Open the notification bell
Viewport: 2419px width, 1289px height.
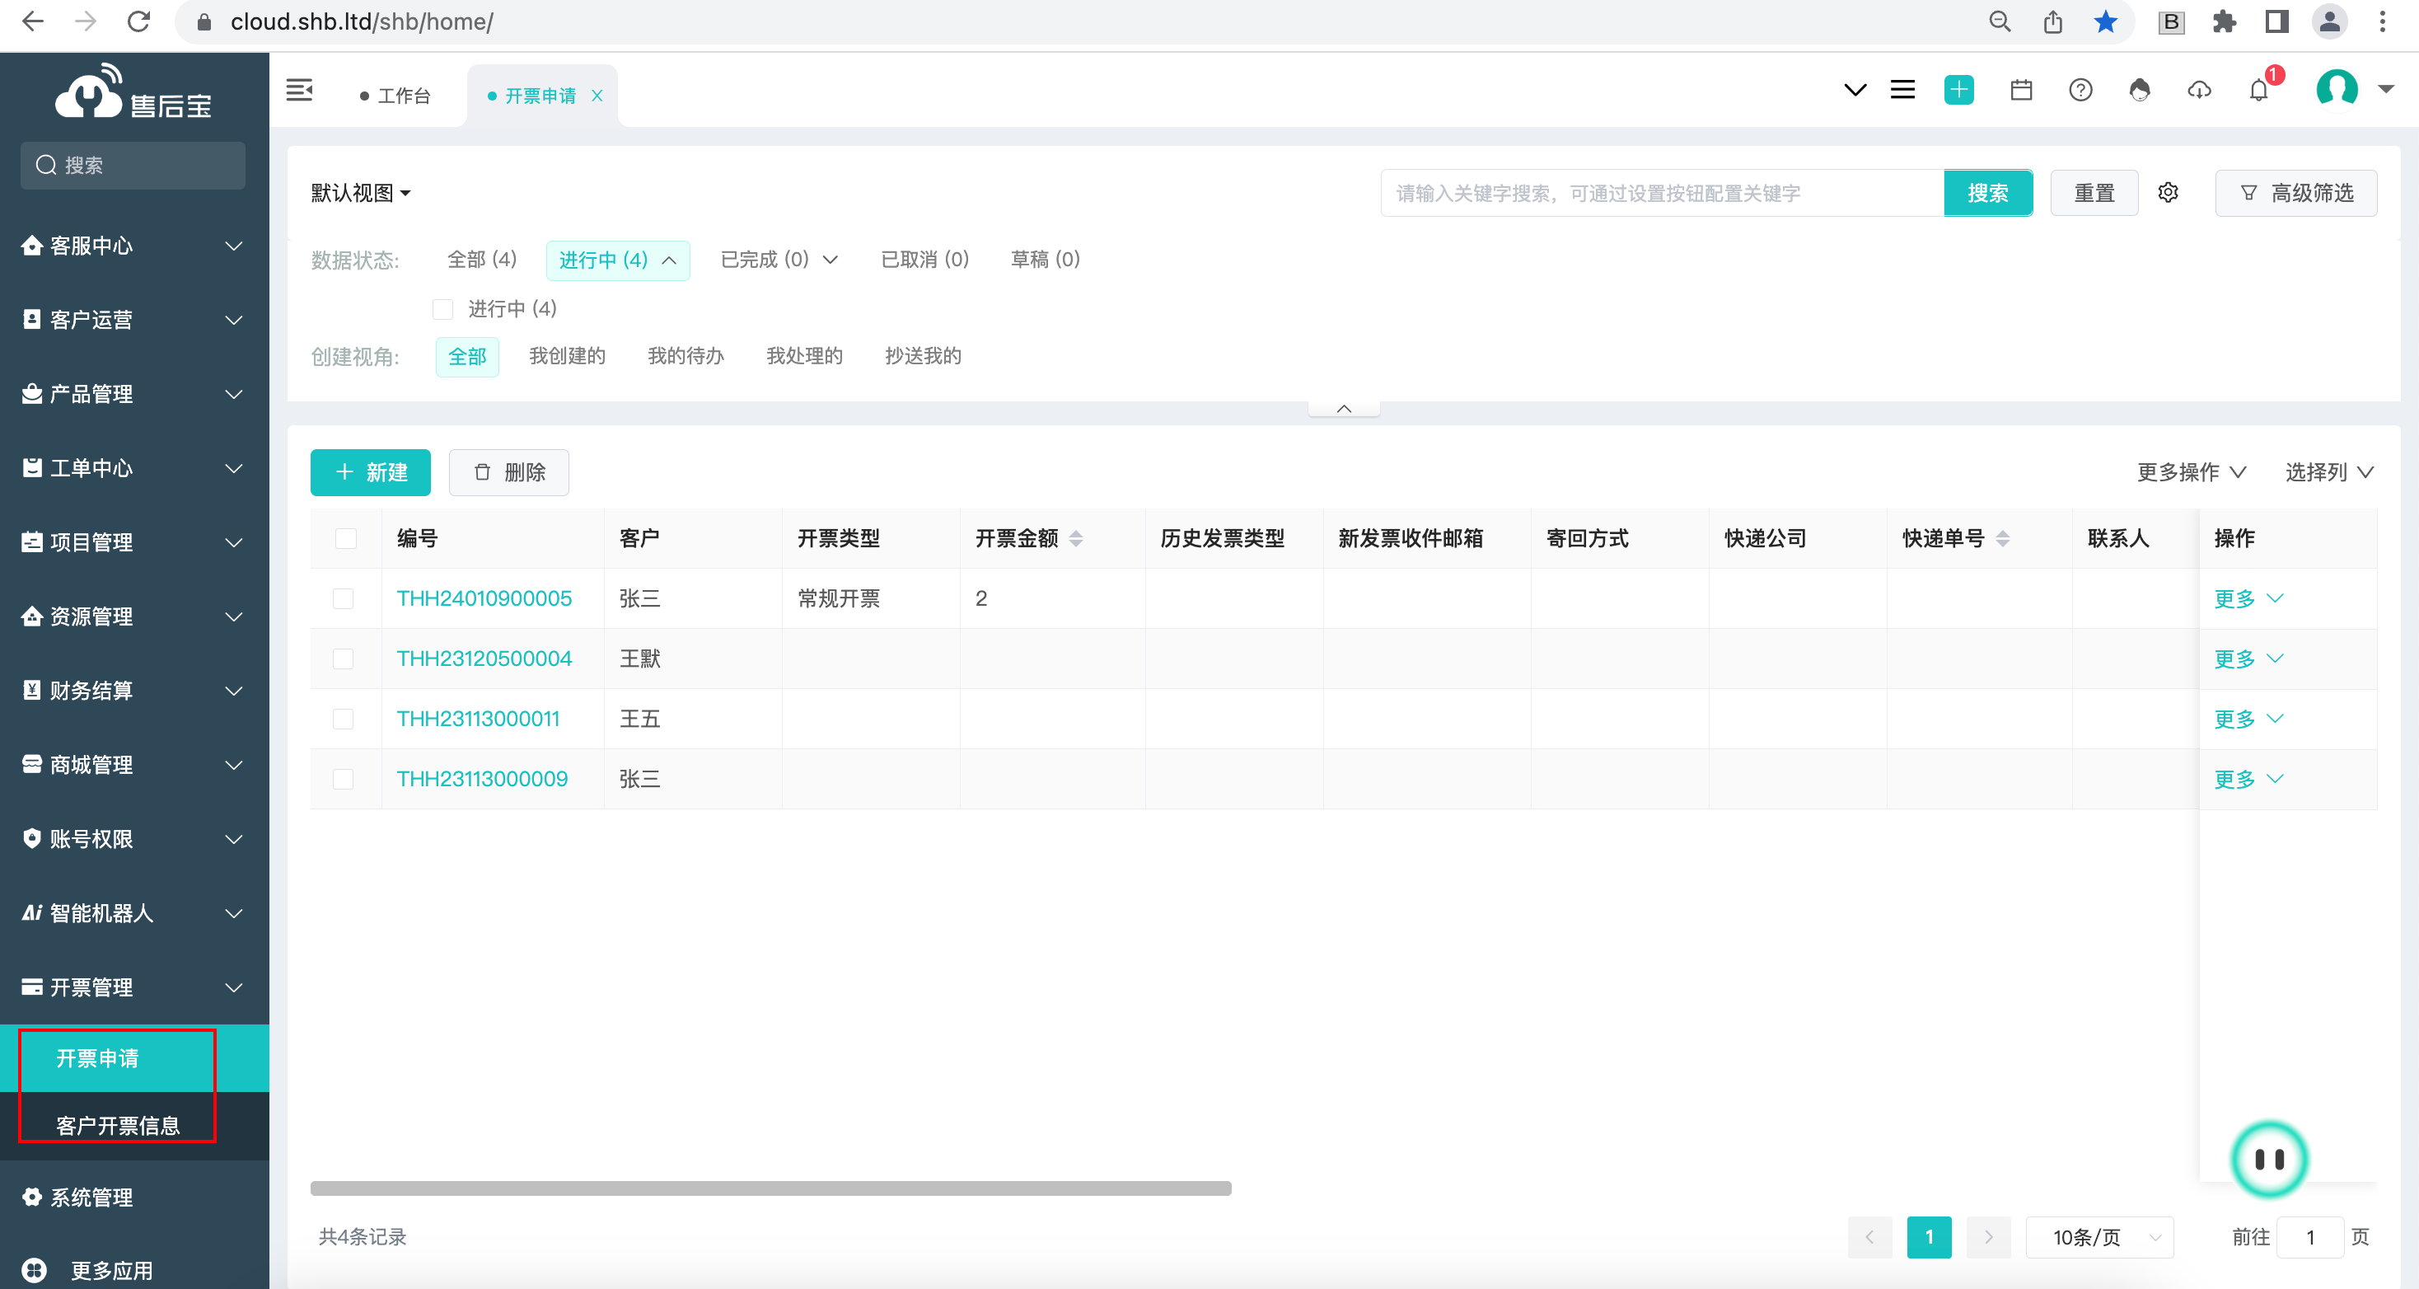[2259, 90]
